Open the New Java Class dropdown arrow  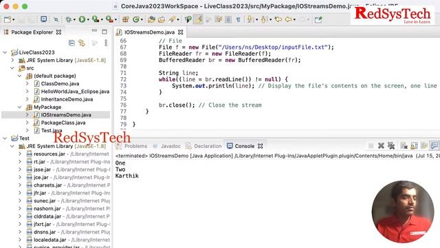click(x=142, y=20)
